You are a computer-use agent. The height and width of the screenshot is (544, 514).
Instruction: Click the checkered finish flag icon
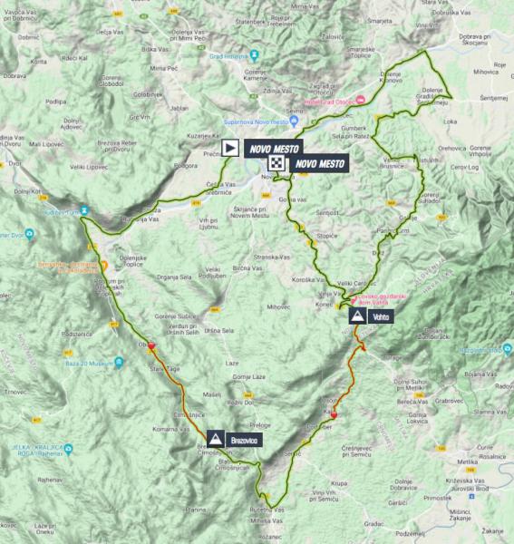(x=276, y=162)
